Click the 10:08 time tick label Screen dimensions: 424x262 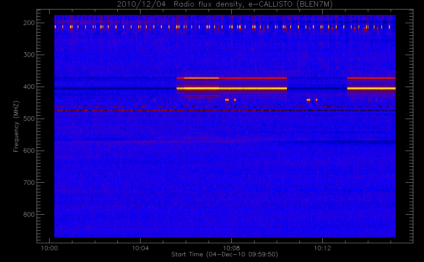[x=231, y=248]
